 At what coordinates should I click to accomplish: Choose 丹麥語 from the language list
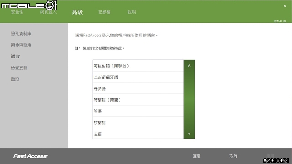point(138,88)
